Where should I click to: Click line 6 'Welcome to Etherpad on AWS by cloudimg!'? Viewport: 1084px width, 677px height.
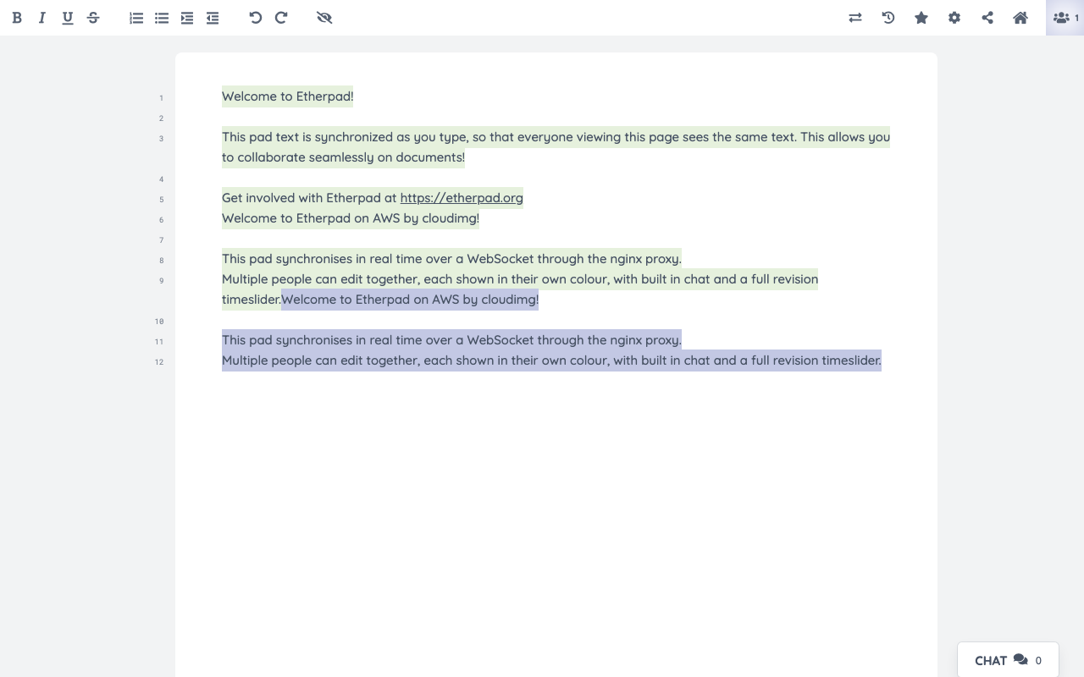click(x=351, y=218)
